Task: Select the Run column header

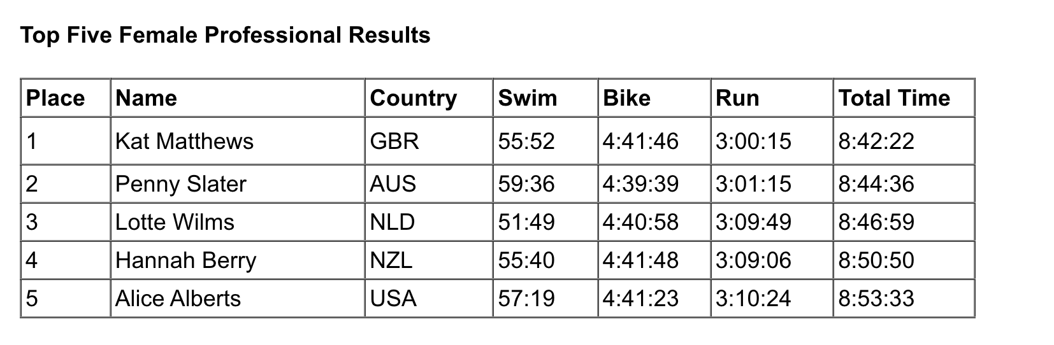Action: coord(772,98)
